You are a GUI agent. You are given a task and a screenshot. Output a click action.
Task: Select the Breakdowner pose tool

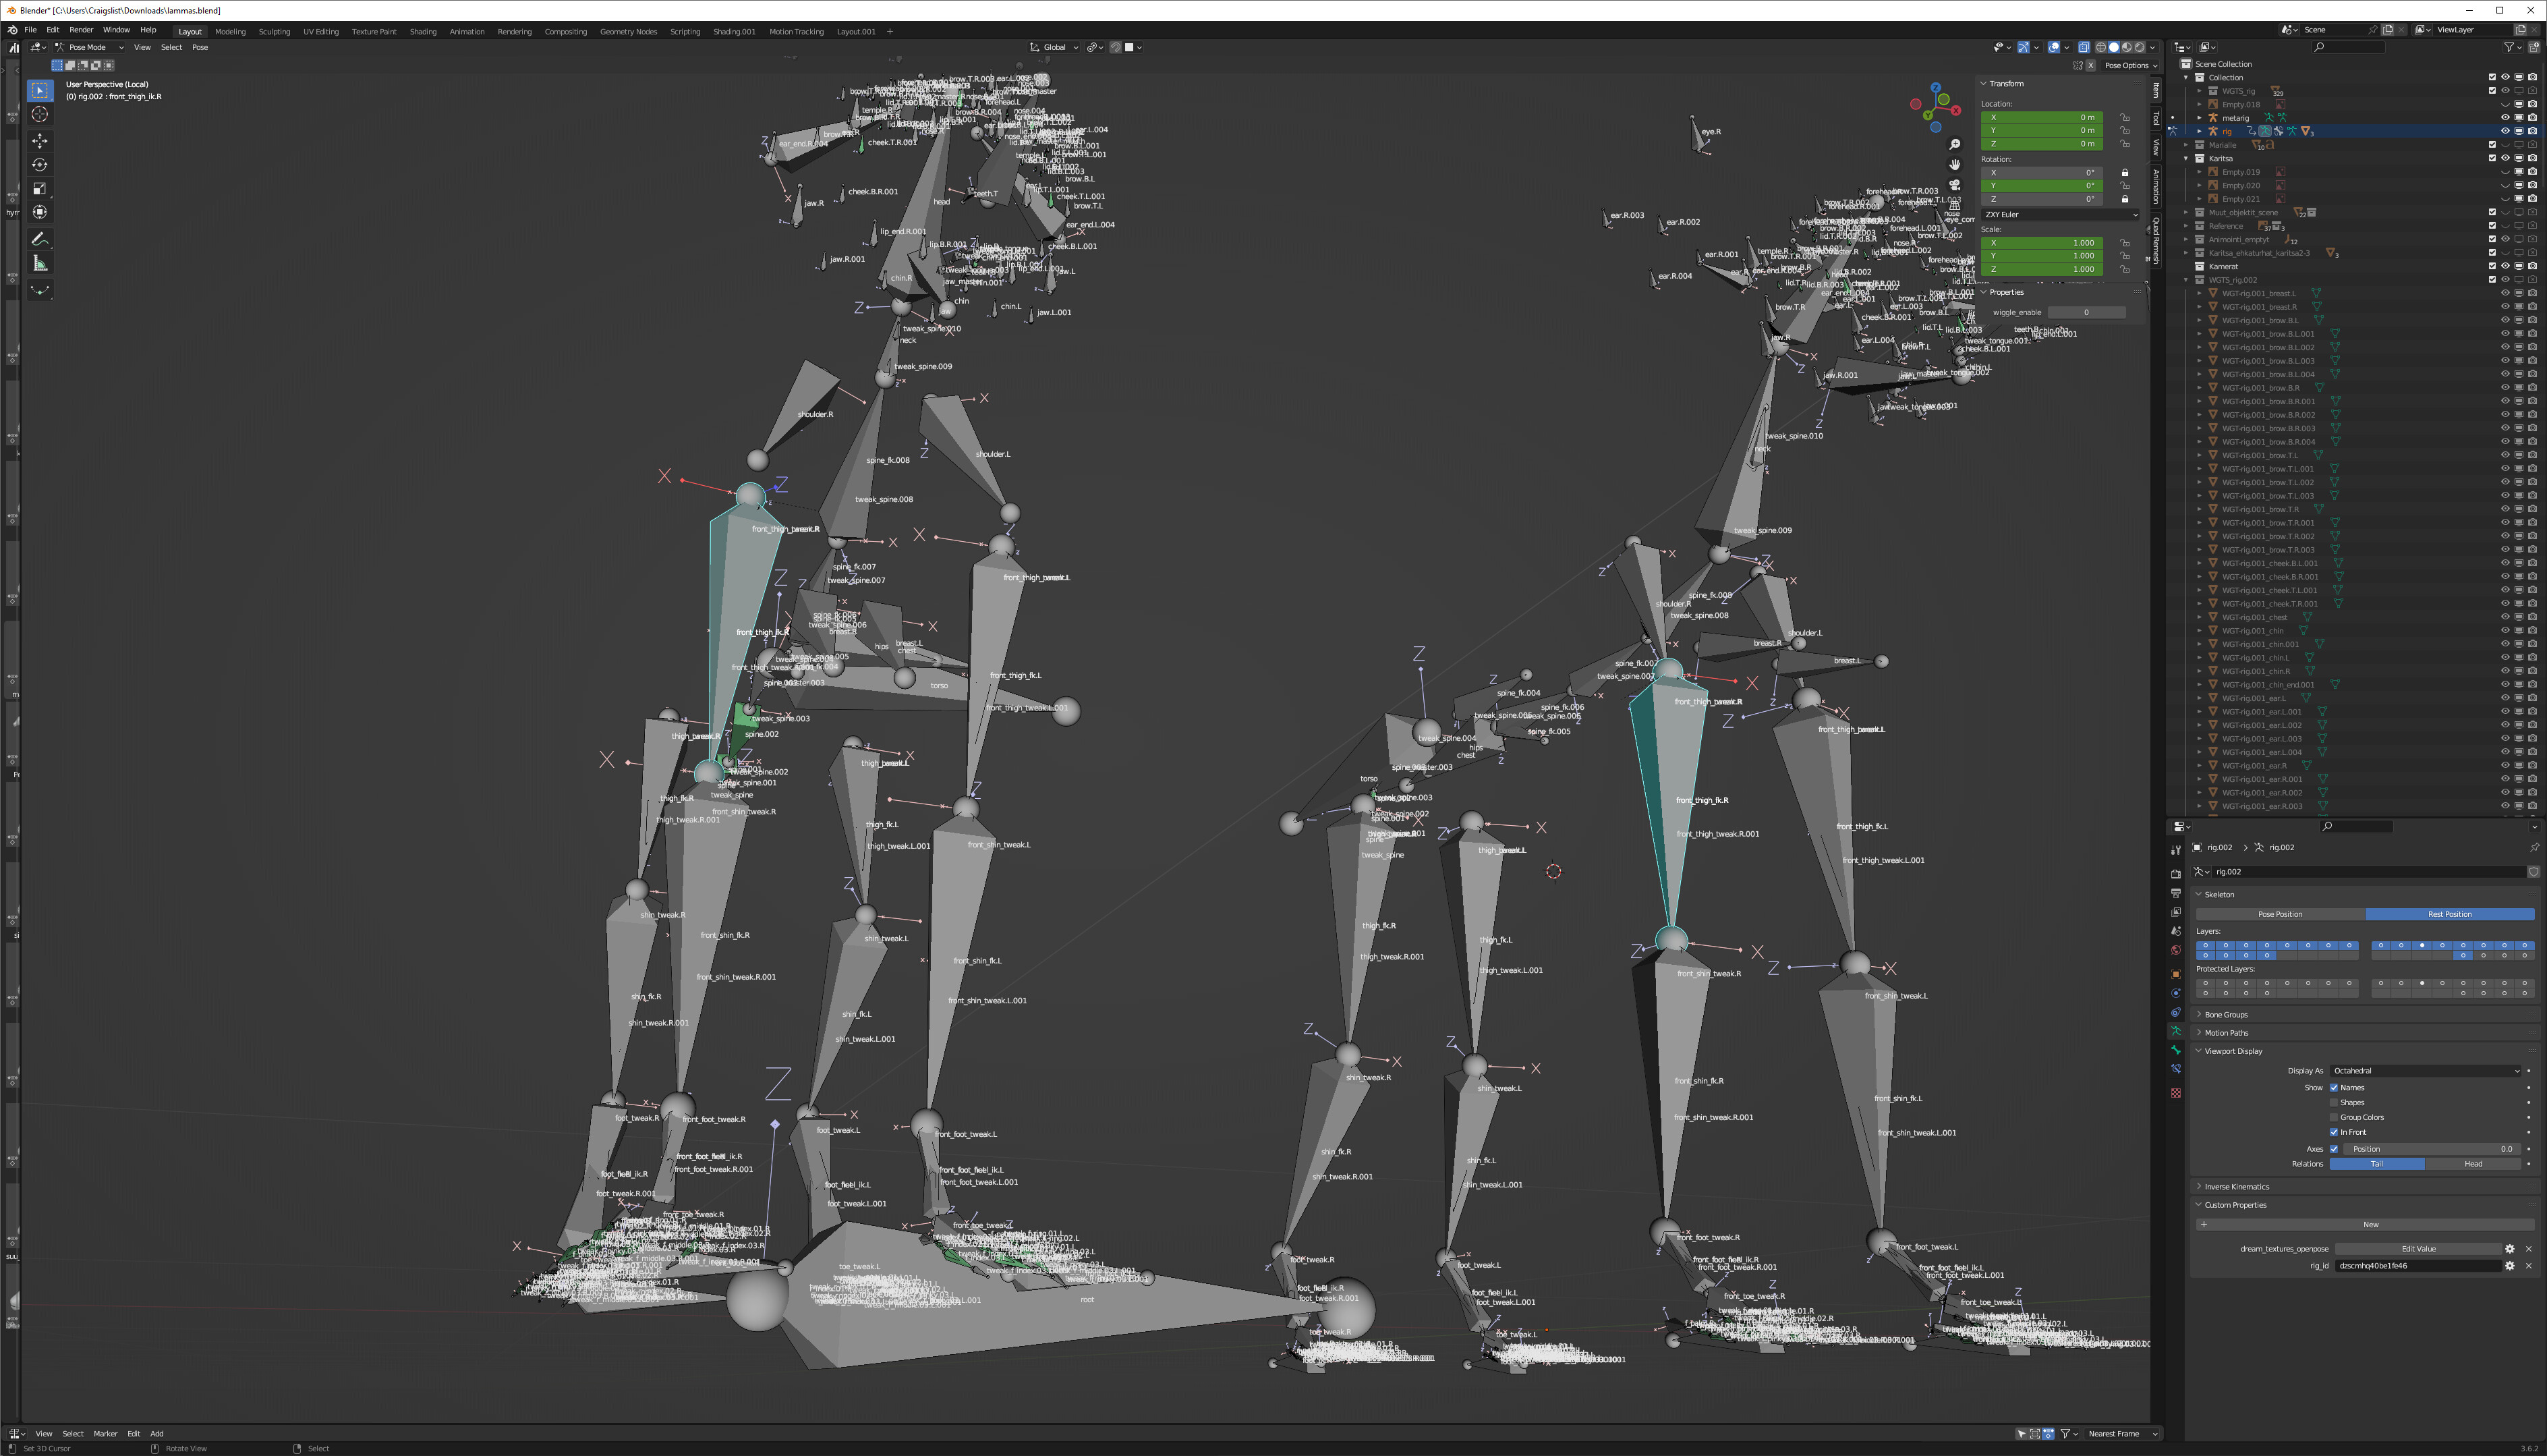click(x=40, y=290)
